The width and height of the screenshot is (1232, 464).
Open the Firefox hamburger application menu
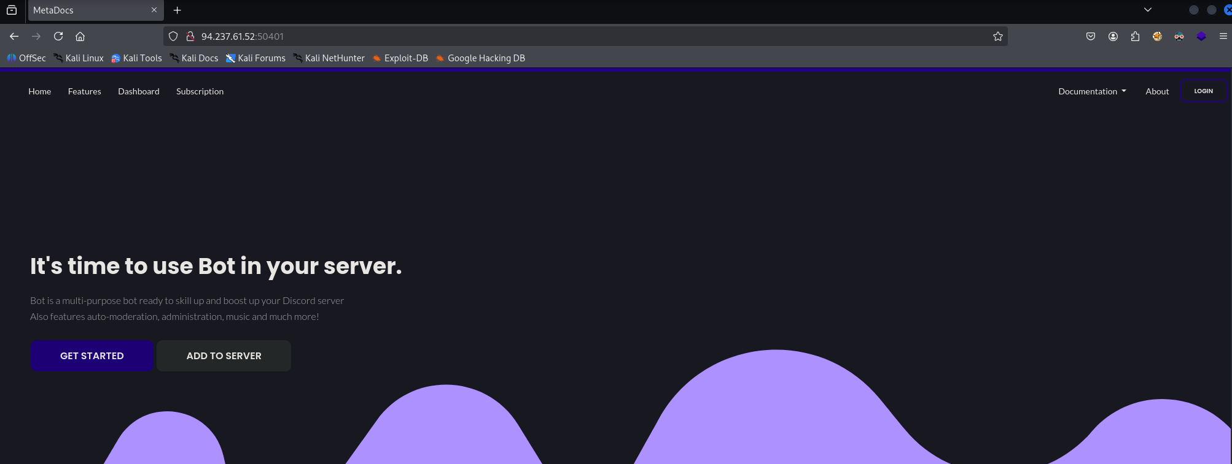pos(1223,36)
